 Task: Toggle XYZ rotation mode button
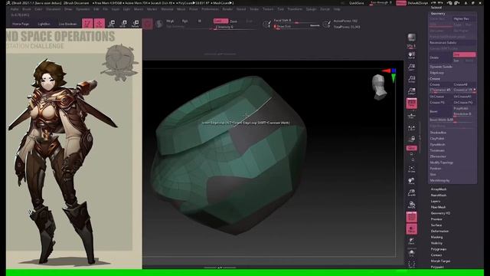pyautogui.click(x=412, y=148)
